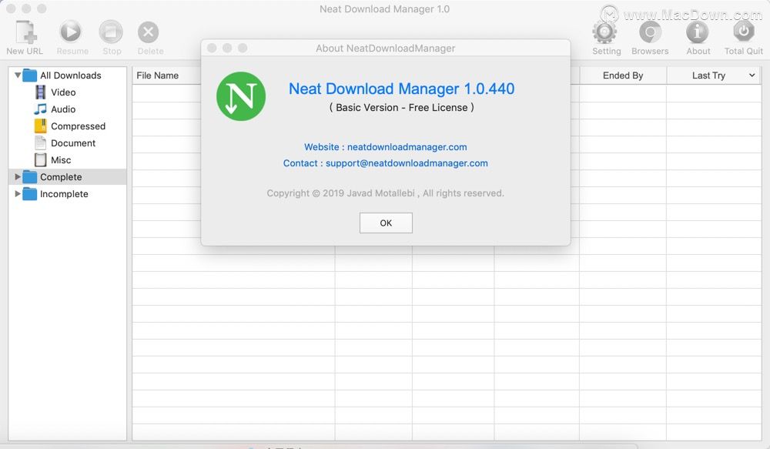Select the Audio tree label
The height and width of the screenshot is (449, 770).
pos(63,109)
